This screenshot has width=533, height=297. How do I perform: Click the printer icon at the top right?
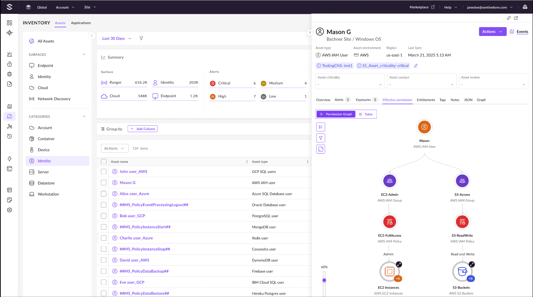524,7
